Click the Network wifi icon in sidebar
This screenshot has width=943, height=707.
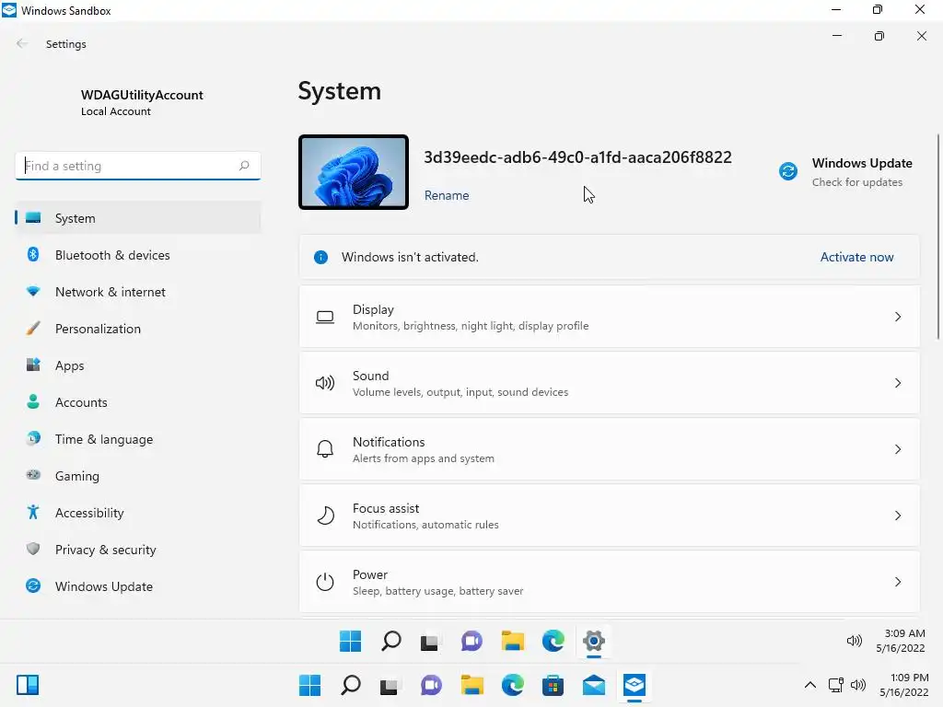33,292
